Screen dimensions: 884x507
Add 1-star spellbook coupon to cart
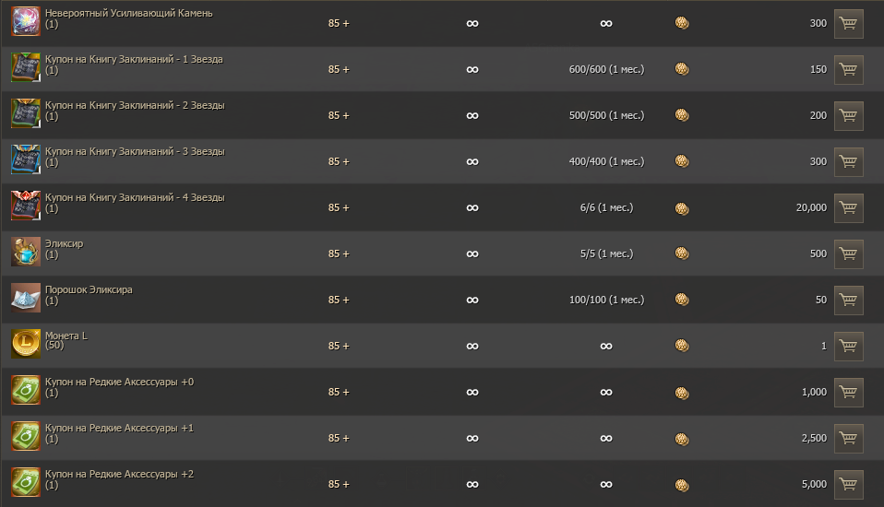tap(848, 70)
